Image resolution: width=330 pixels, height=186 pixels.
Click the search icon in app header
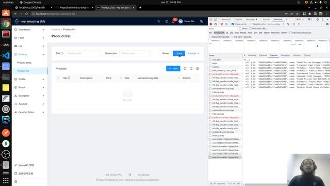tap(159, 21)
